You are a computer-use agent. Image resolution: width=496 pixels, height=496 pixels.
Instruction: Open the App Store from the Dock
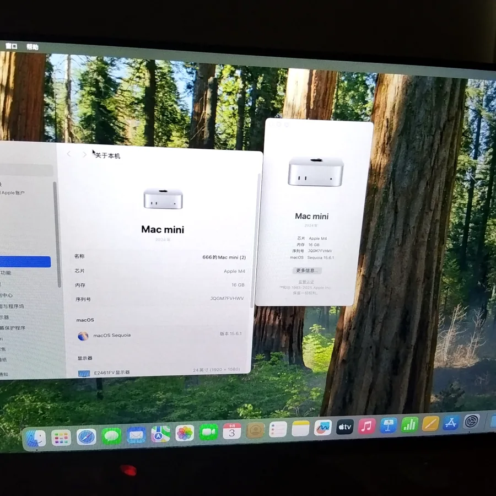pos(451,422)
